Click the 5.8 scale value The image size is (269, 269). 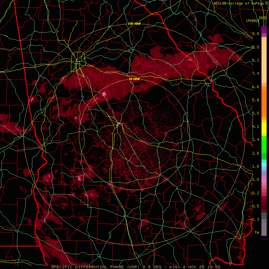[x=256, y=100]
